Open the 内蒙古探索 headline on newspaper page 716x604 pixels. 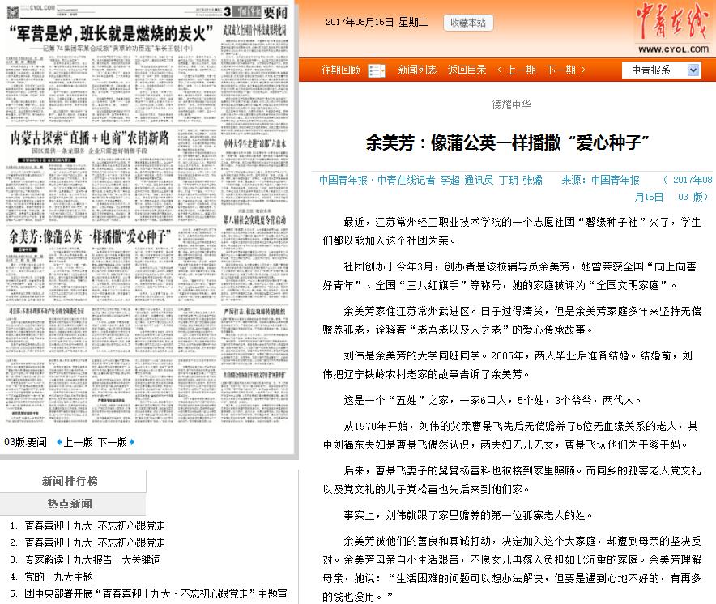[x=89, y=138]
